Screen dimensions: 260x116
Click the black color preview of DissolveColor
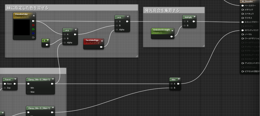point(22,27)
